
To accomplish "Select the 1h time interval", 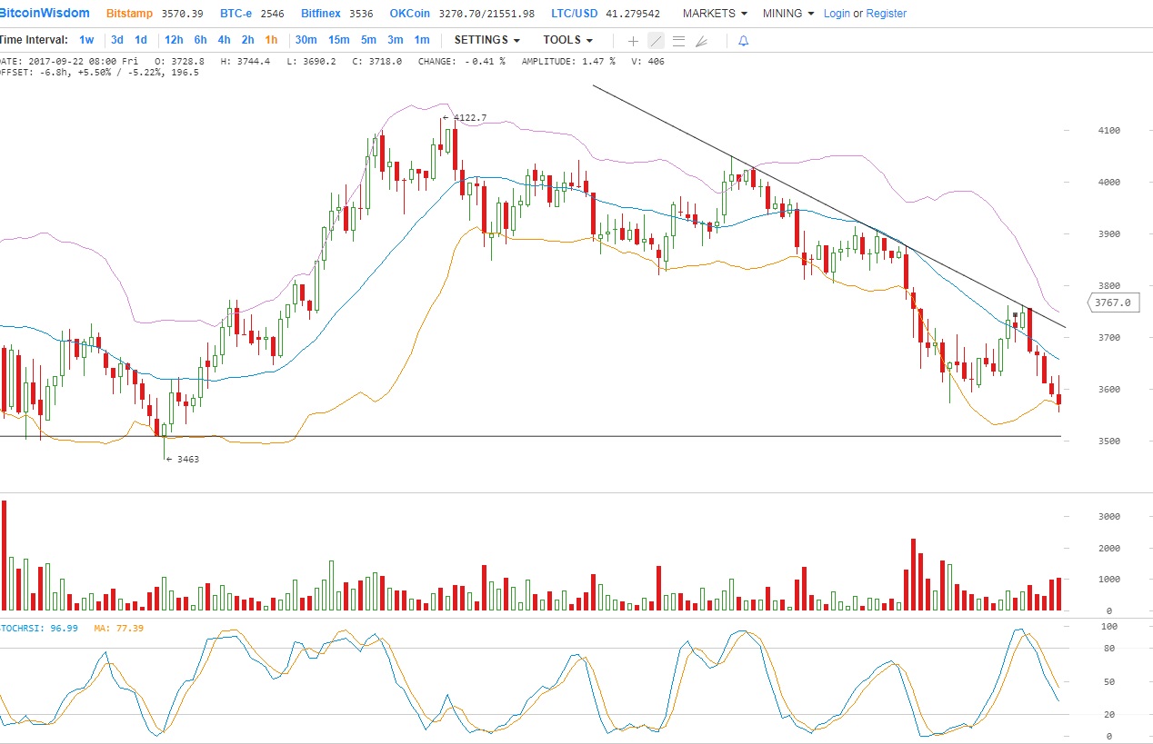I will [271, 40].
